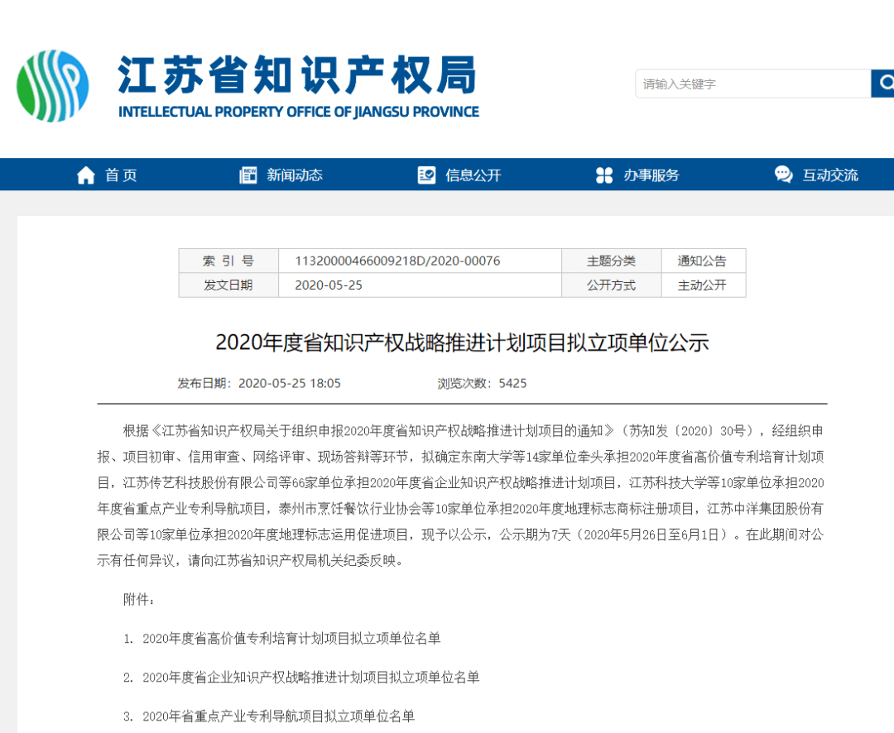
Task: Click the 公开方式 table label
Action: (611, 285)
